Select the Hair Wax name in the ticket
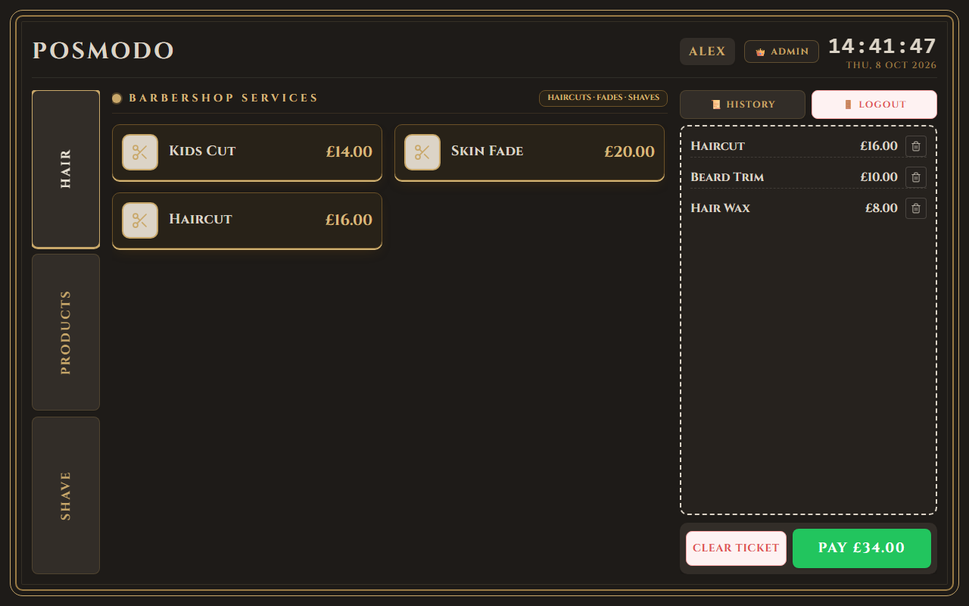This screenshot has height=606, width=969. pyautogui.click(x=721, y=208)
